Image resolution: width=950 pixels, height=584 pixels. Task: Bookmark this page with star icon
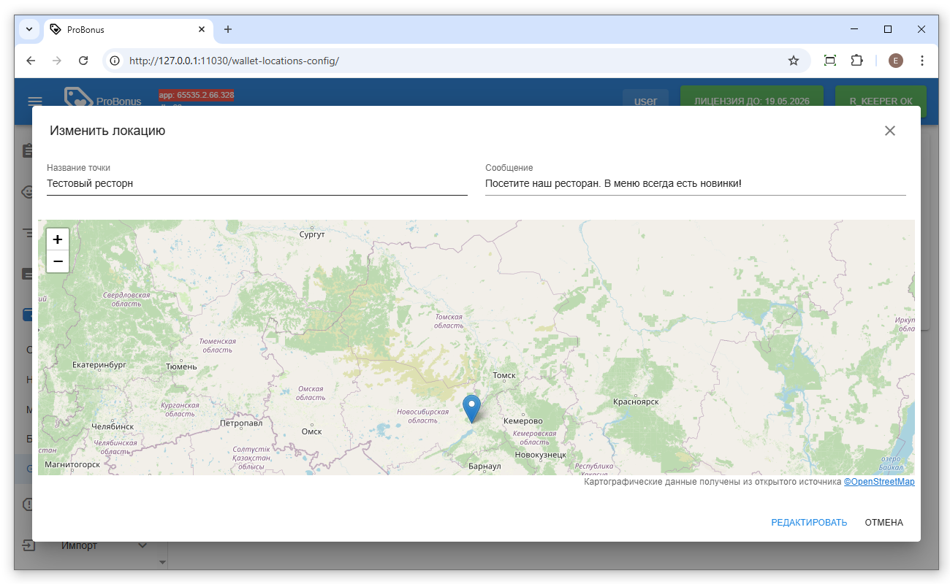(793, 61)
